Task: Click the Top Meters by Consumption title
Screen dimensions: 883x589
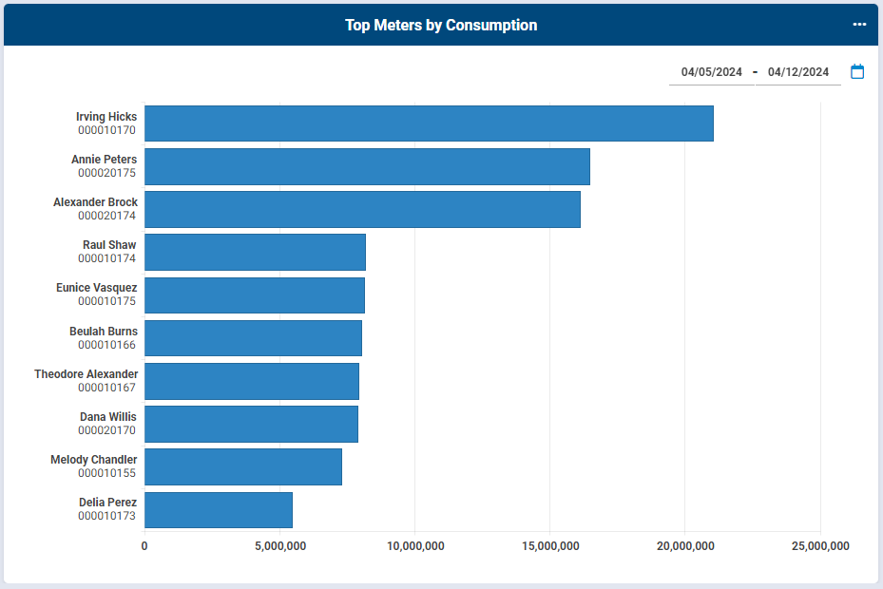Action: tap(441, 26)
